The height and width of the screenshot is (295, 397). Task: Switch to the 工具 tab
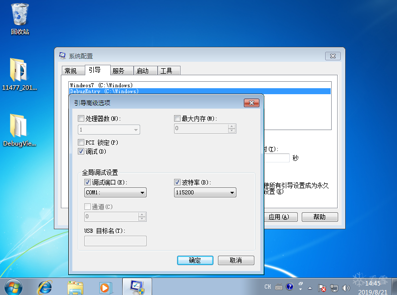tap(169, 71)
